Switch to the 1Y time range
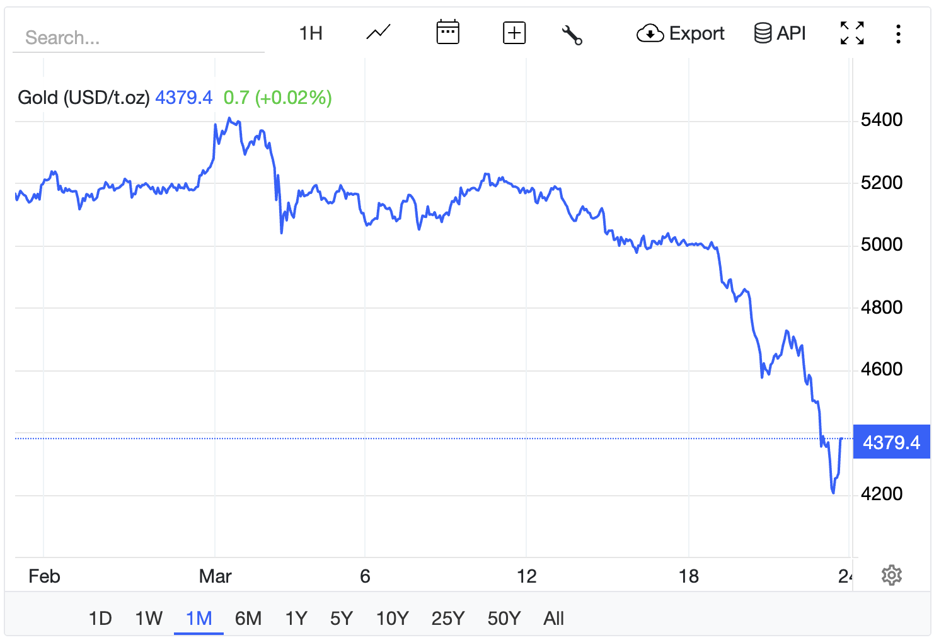 [x=296, y=619]
